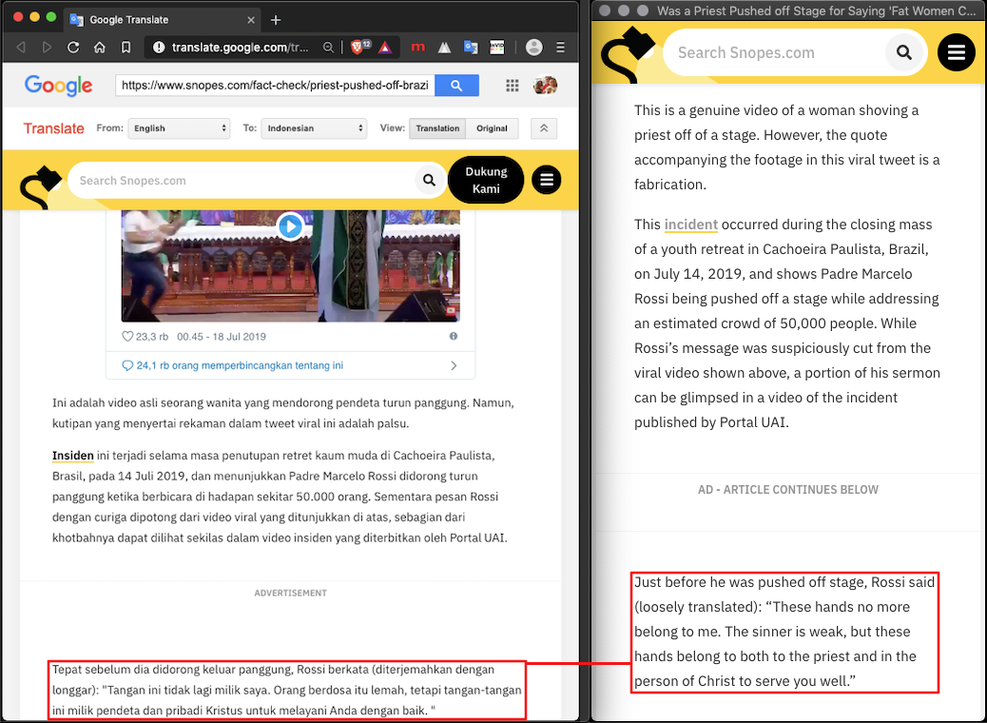Select the Google Translate browser tab
The image size is (987, 723).
(157, 19)
